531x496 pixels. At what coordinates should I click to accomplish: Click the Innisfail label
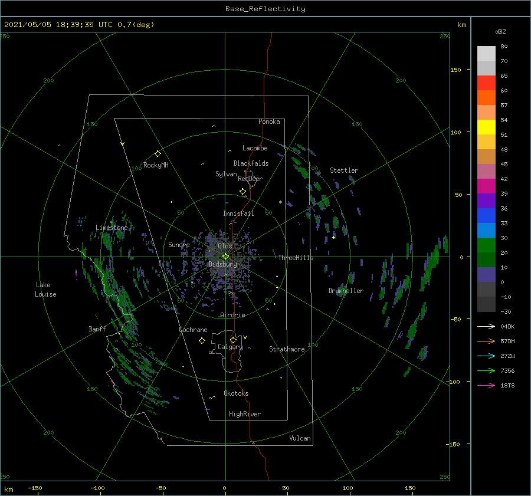tap(238, 213)
